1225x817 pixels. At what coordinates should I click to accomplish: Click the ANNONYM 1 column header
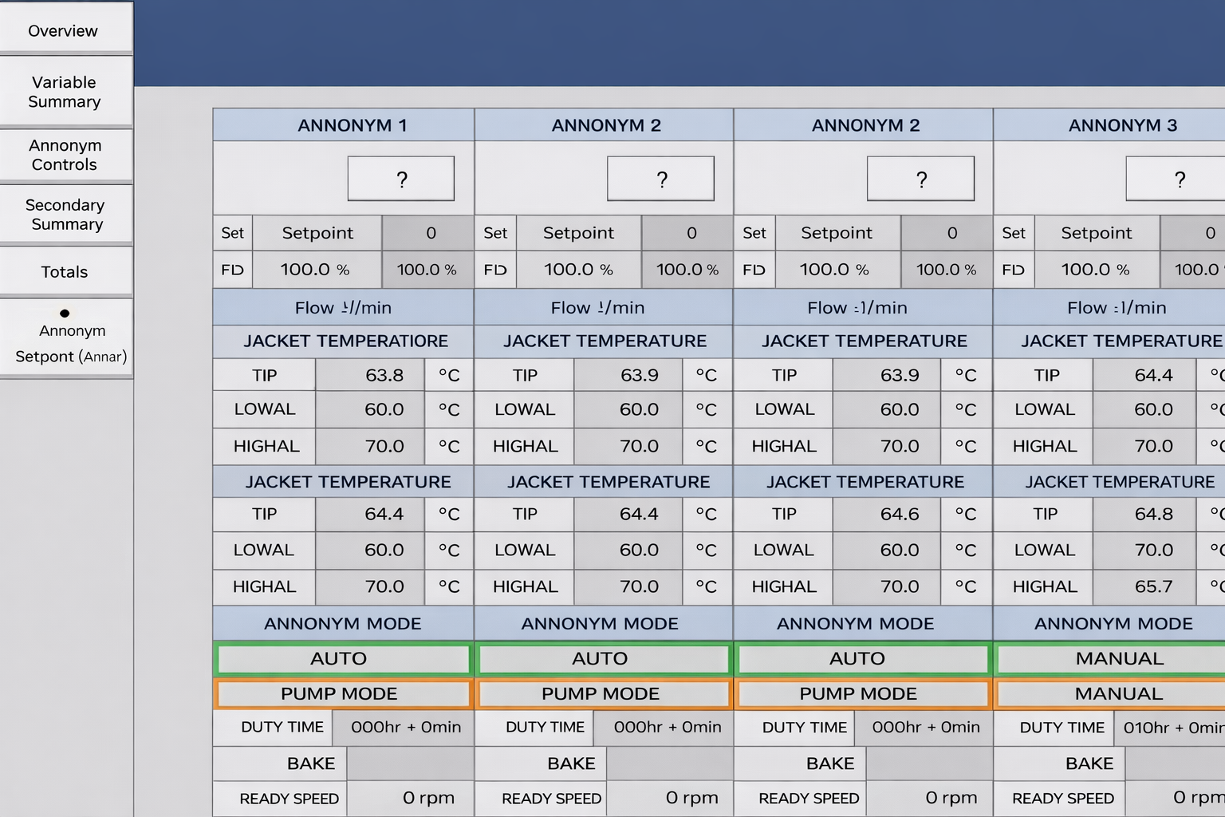344,125
